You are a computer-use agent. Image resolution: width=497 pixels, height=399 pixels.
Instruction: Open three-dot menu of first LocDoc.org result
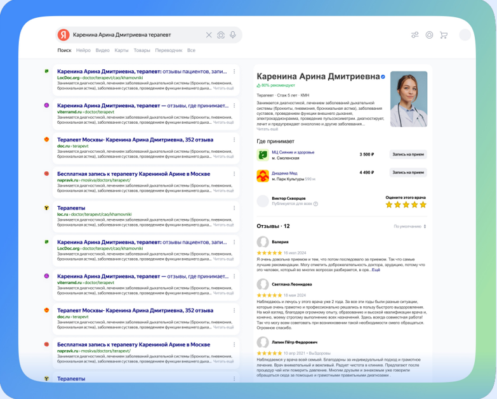point(234,72)
